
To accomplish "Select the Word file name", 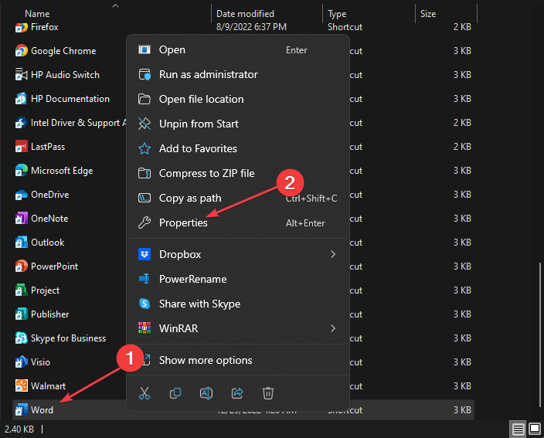I will click(42, 410).
